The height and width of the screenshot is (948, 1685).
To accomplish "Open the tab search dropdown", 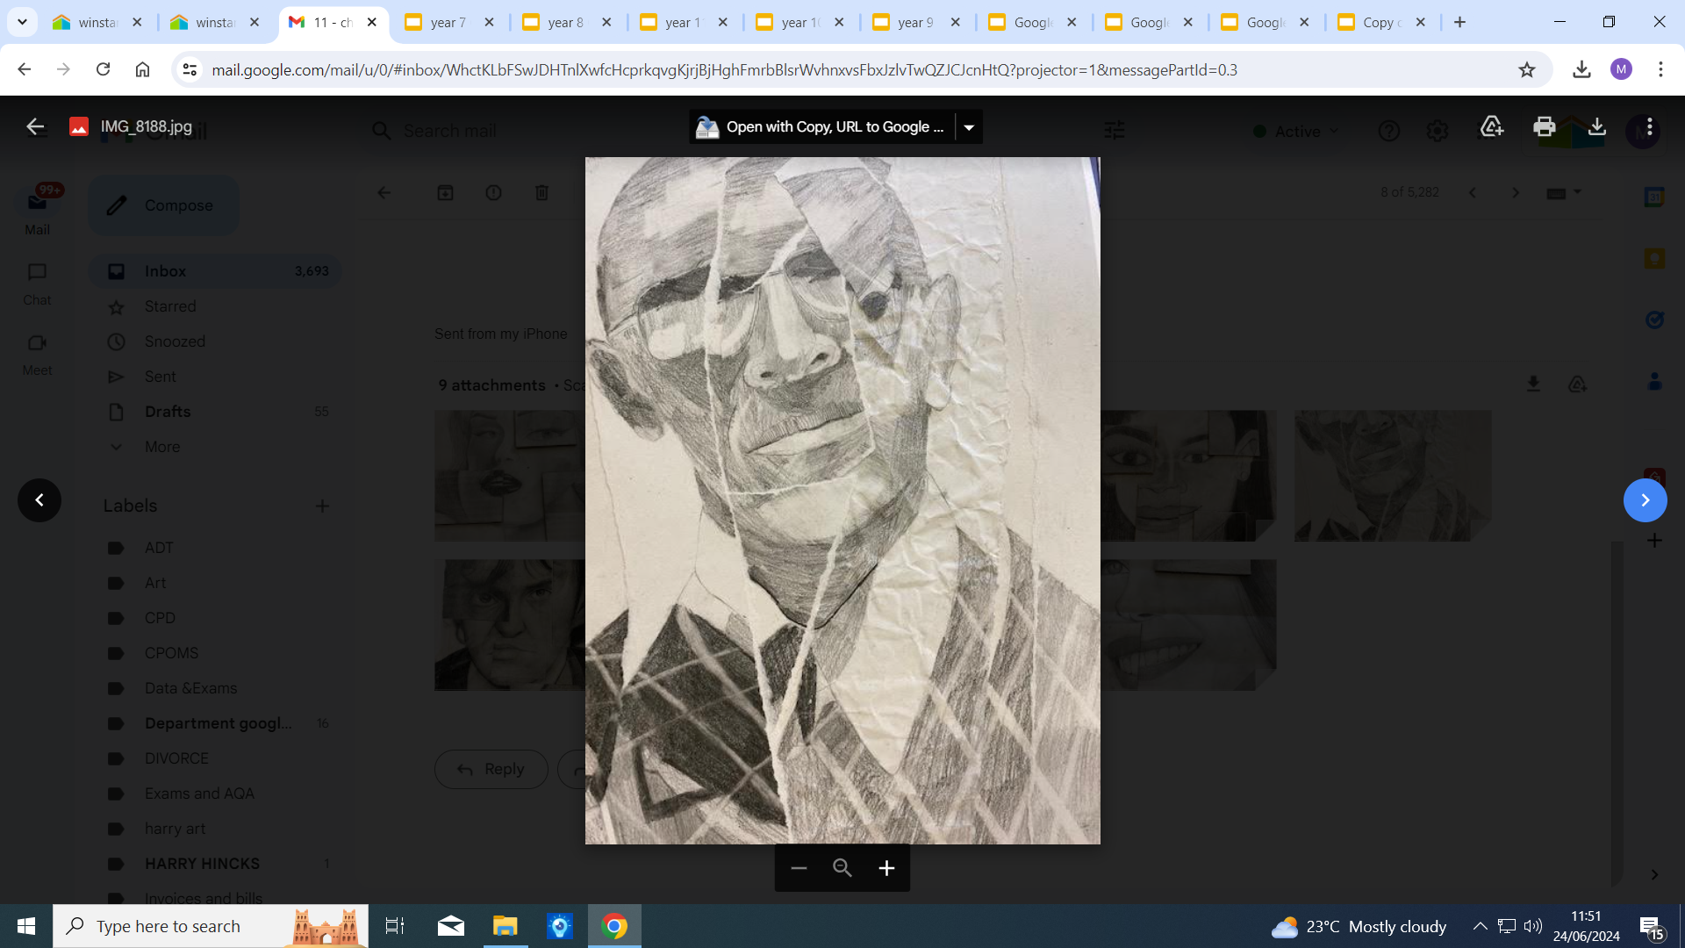I will (x=22, y=23).
